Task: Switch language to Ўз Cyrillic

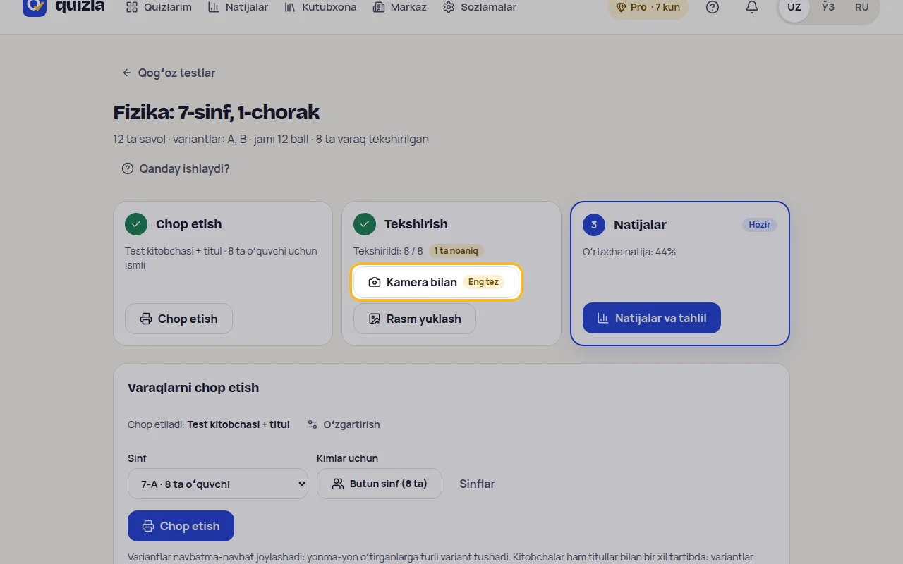Action: (828, 7)
